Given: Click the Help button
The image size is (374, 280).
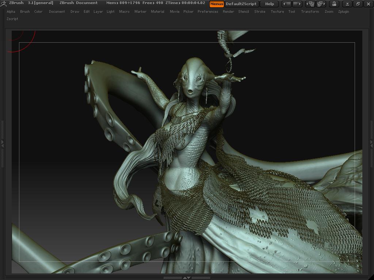Looking at the screenshot, I should pyautogui.click(x=270, y=4).
